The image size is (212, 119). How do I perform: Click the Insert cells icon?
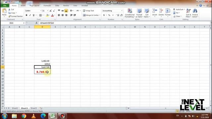(x=155, y=11)
